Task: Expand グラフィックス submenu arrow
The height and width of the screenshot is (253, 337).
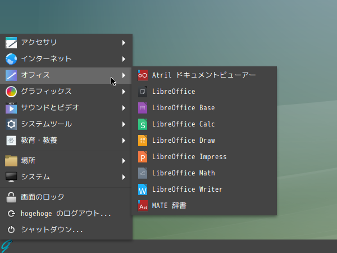Action: [x=124, y=92]
